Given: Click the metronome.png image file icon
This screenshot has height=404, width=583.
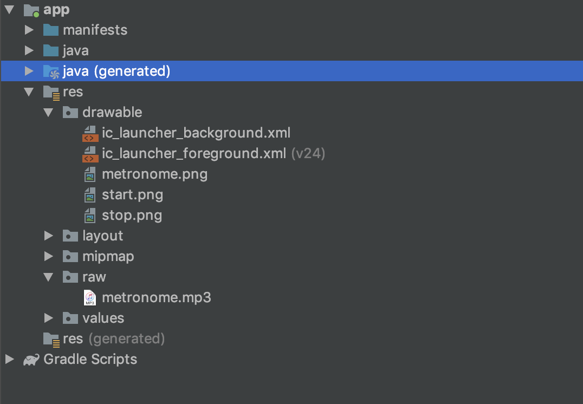Looking at the screenshot, I should [x=90, y=174].
